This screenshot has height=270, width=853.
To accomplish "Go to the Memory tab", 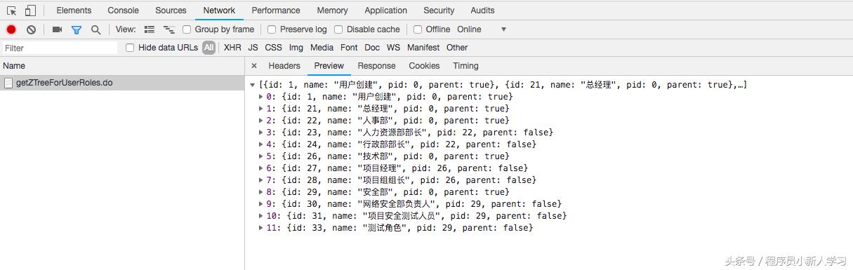I will point(332,11).
